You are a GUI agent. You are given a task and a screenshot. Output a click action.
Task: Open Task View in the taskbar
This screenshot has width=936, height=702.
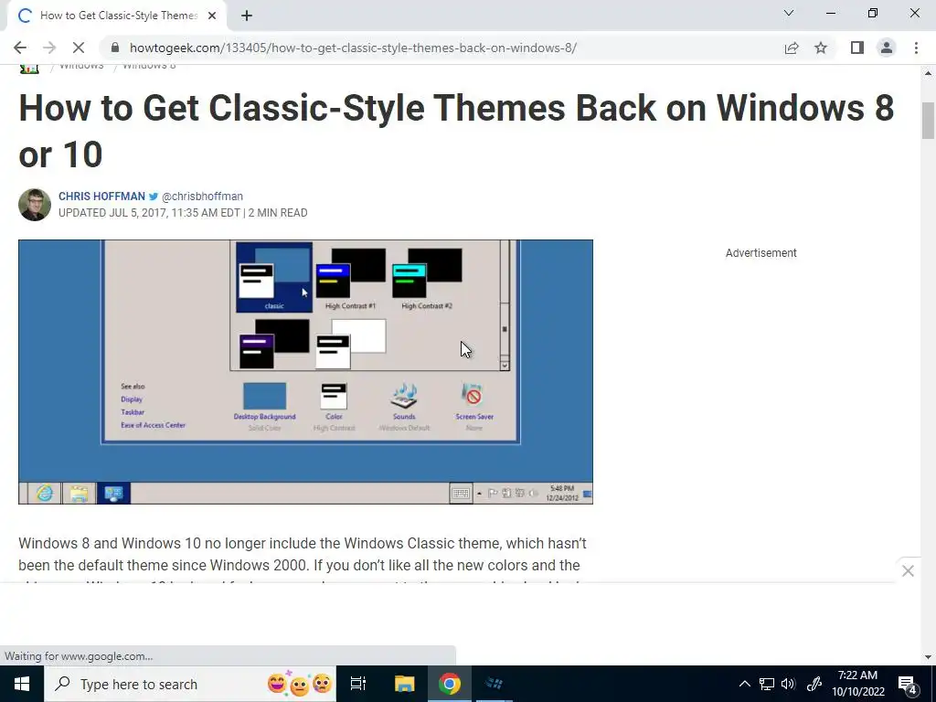click(358, 684)
